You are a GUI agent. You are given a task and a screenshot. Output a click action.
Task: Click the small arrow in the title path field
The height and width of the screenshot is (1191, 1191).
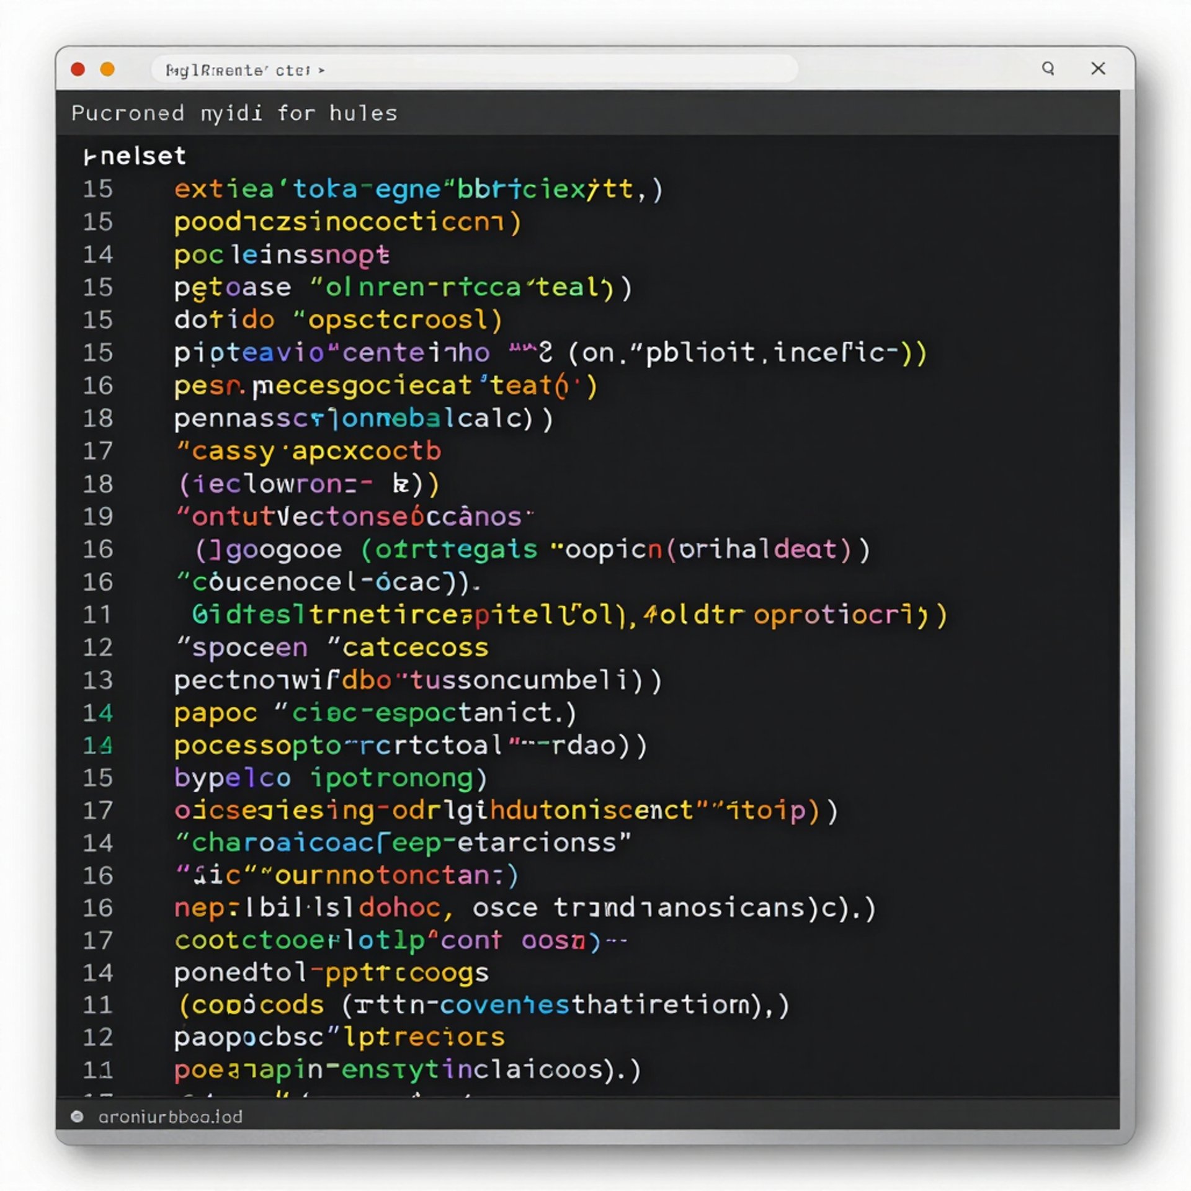(321, 71)
